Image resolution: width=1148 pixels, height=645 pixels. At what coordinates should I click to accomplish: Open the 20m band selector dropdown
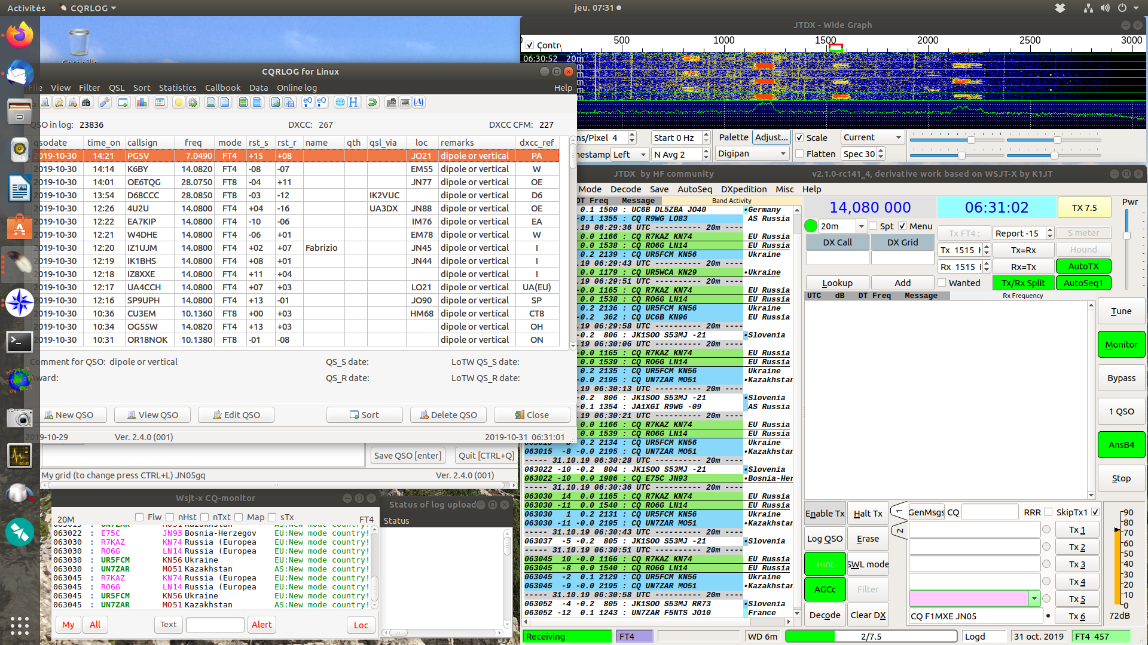pyautogui.click(x=861, y=226)
